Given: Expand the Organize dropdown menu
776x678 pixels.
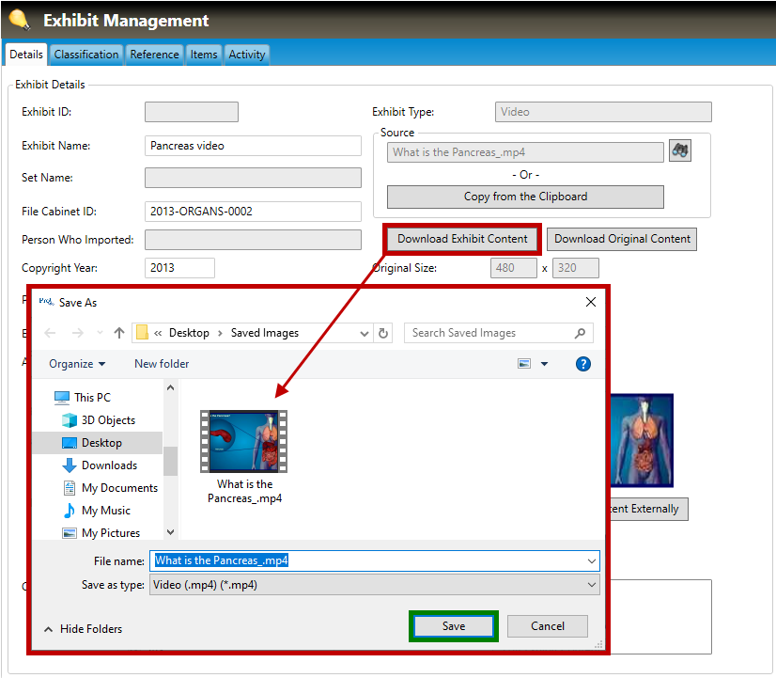Looking at the screenshot, I should click(x=77, y=364).
